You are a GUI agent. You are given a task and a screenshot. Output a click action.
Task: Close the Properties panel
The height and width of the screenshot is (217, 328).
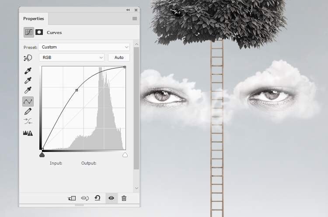tap(136, 10)
